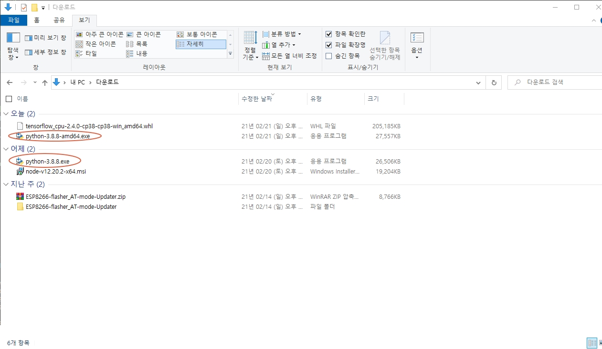Click quick access new folder icon
602x349 pixels.
pos(34,7)
